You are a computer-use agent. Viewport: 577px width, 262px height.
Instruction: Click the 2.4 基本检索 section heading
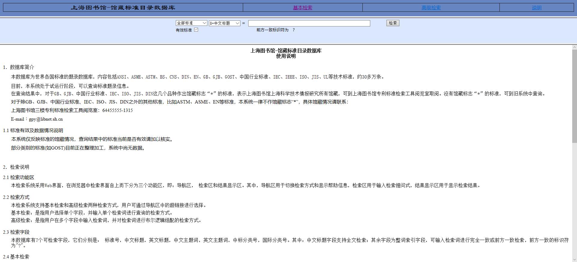(x=16, y=257)
